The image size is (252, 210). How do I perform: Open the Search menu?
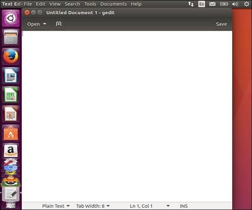[72, 4]
